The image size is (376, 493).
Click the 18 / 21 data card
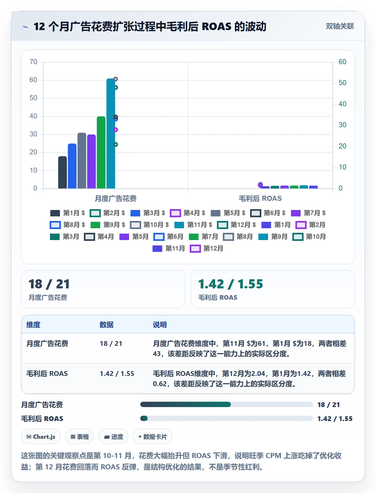(x=103, y=289)
